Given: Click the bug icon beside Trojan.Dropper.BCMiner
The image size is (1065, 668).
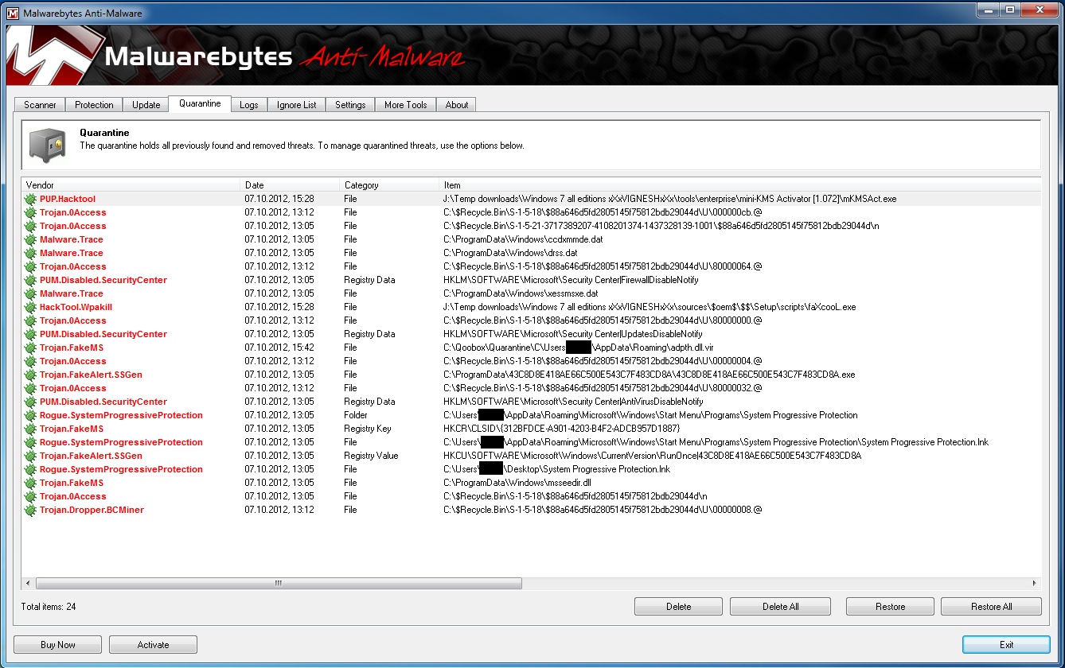Looking at the screenshot, I should (x=30, y=510).
